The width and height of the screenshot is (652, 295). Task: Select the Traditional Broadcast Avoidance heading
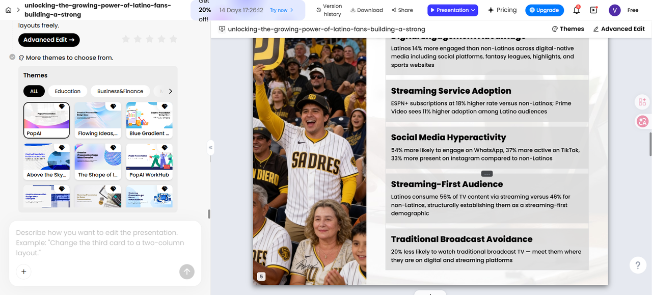(461, 239)
